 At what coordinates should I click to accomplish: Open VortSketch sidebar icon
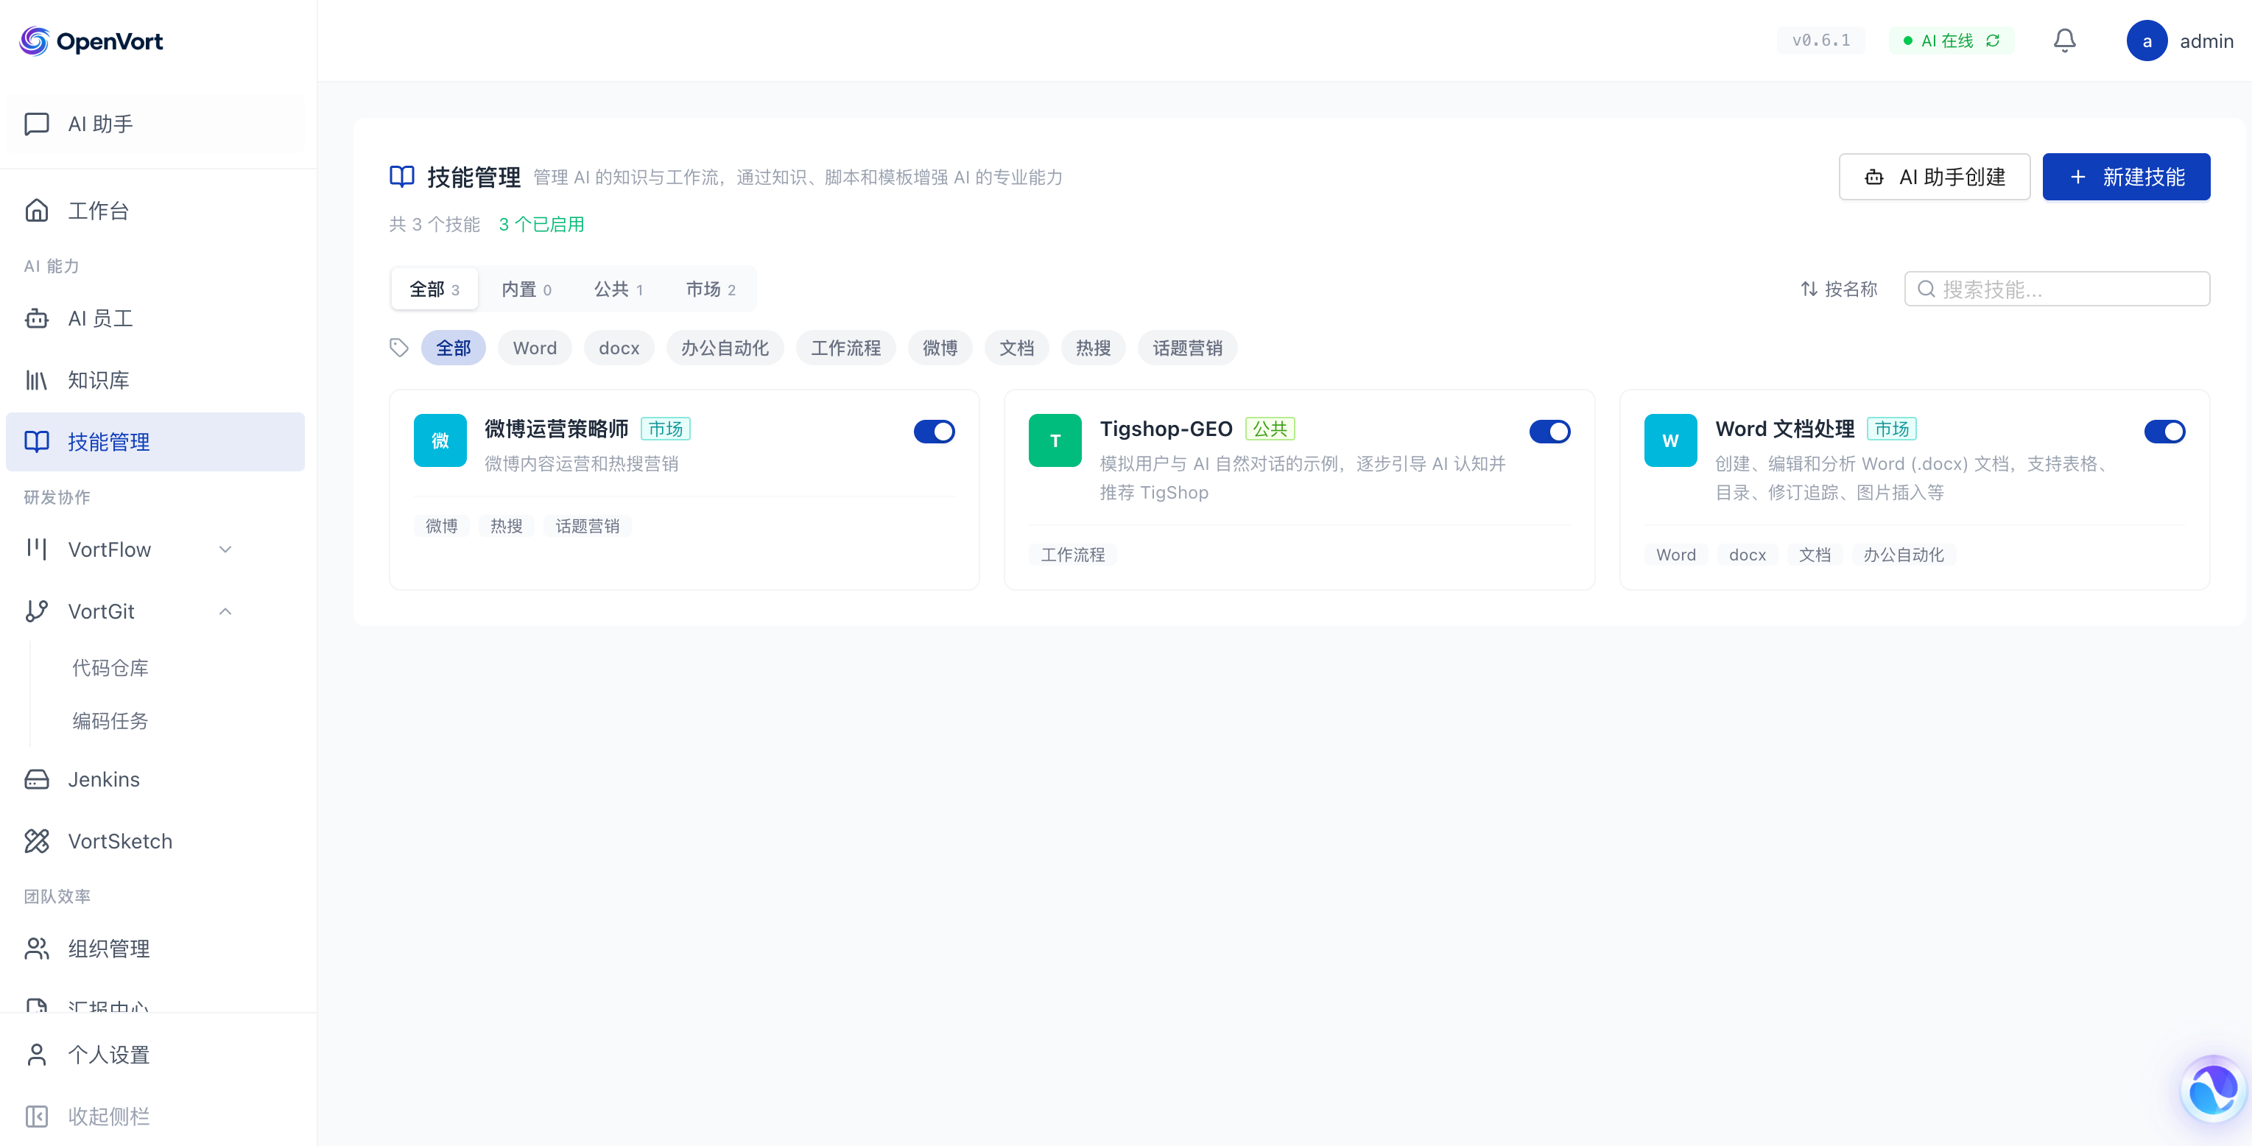point(37,841)
